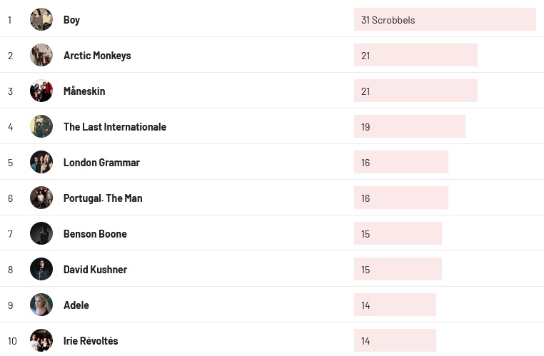Click the 31 Scrobbels bar for Boy

[x=444, y=20]
